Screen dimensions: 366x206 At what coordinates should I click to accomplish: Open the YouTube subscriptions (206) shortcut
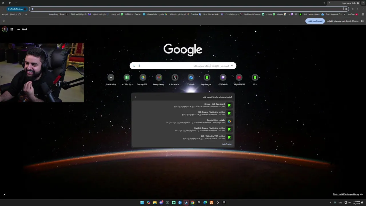tap(239, 79)
